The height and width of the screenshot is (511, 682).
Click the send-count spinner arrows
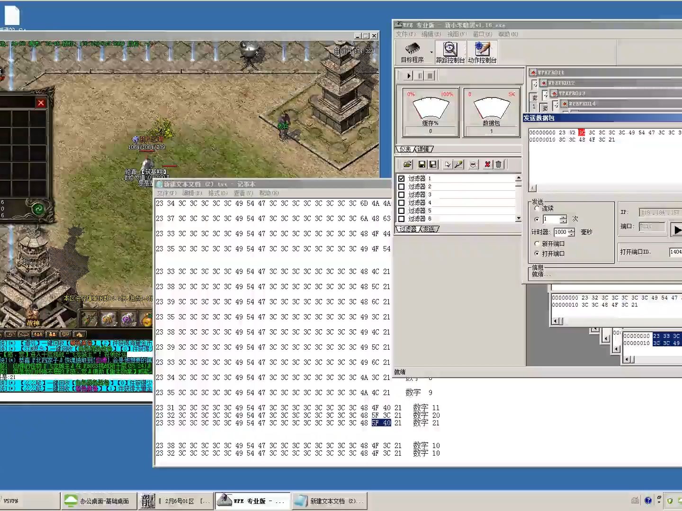(x=563, y=219)
